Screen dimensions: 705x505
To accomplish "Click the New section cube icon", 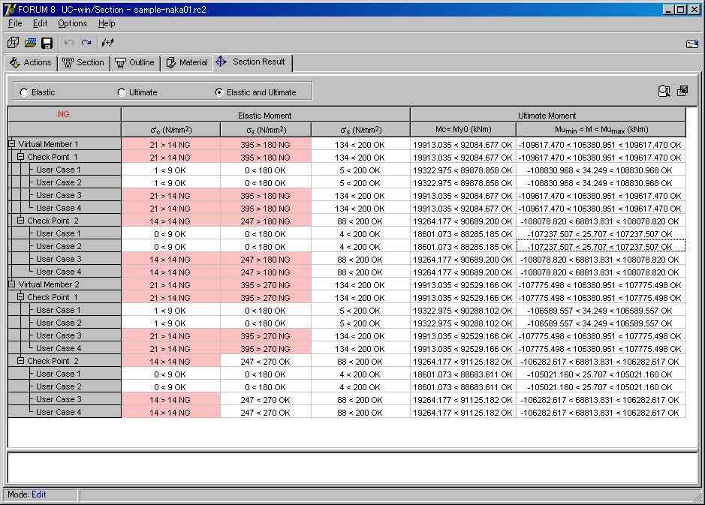I will coord(13,43).
